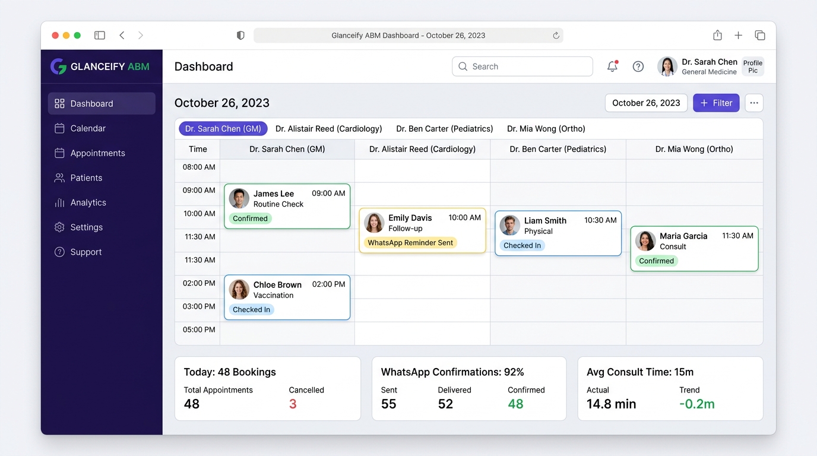Viewport: 817px width, 456px height.
Task: Focus the Search input field
Action: point(522,66)
